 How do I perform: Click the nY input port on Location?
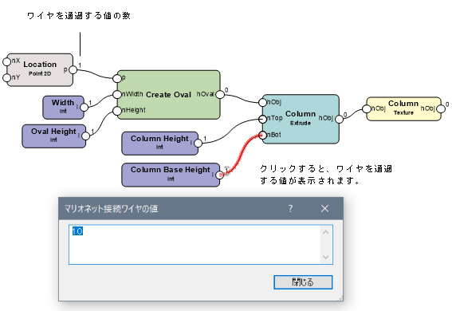[6, 78]
